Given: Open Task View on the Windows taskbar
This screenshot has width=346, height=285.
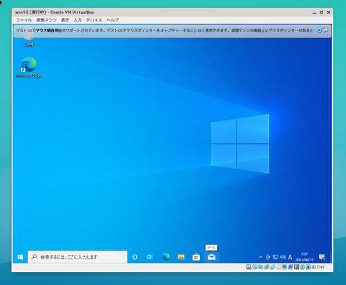Looking at the screenshot, I should pyautogui.click(x=150, y=257).
